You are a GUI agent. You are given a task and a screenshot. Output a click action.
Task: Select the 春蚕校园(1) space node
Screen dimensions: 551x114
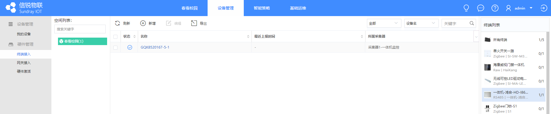click(82, 41)
